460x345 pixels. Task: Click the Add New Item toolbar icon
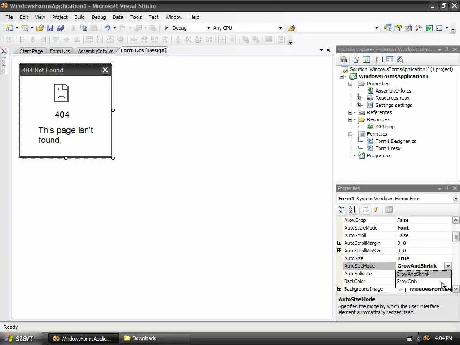coord(25,28)
